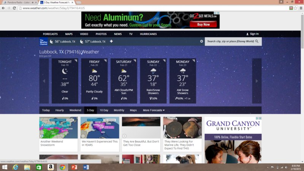This screenshot has height=171, width=304.
Task: Close the aluminum banner ad
Action: (x=218, y=13)
